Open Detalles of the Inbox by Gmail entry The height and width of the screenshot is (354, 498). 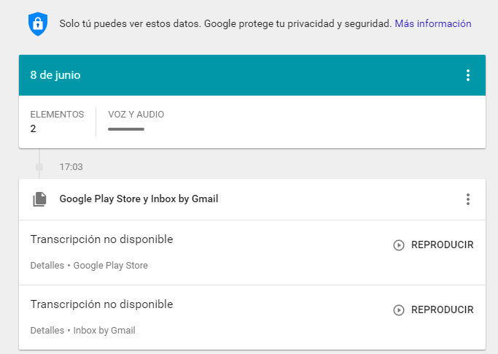pos(47,330)
